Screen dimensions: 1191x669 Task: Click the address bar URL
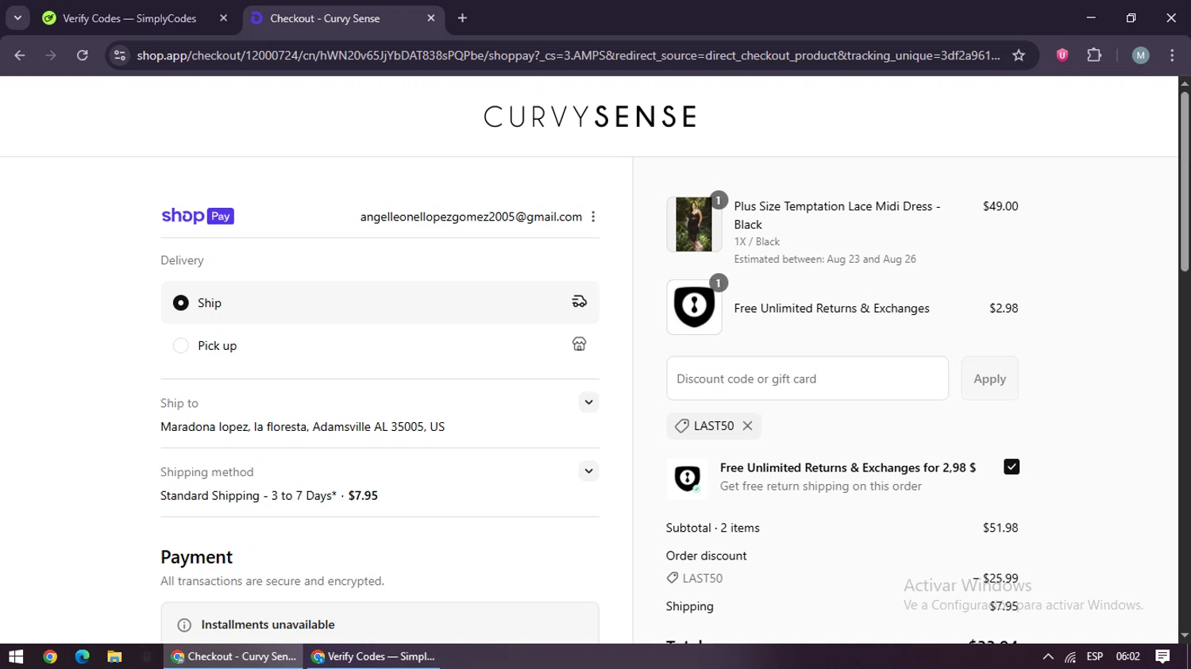coord(568,56)
